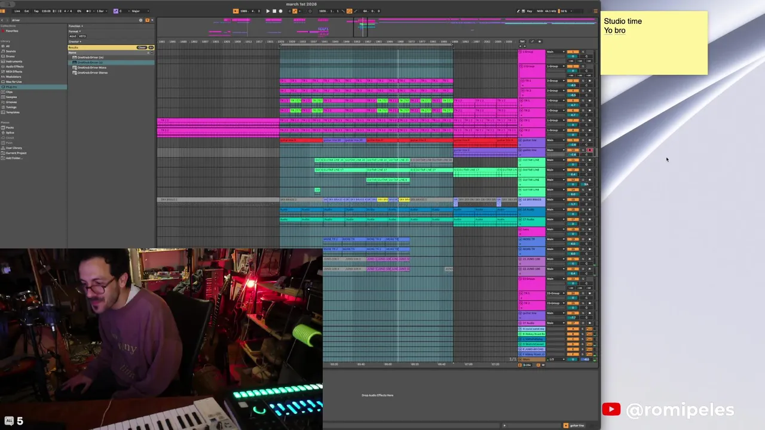Click the 4 / 4 time signature field

coord(68,11)
